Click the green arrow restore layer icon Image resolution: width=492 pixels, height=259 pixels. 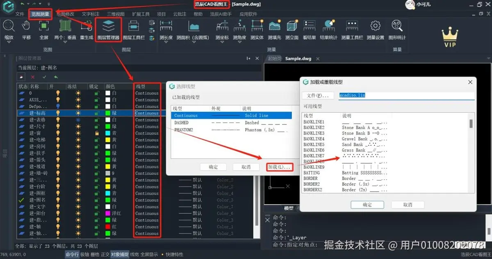tap(56, 77)
